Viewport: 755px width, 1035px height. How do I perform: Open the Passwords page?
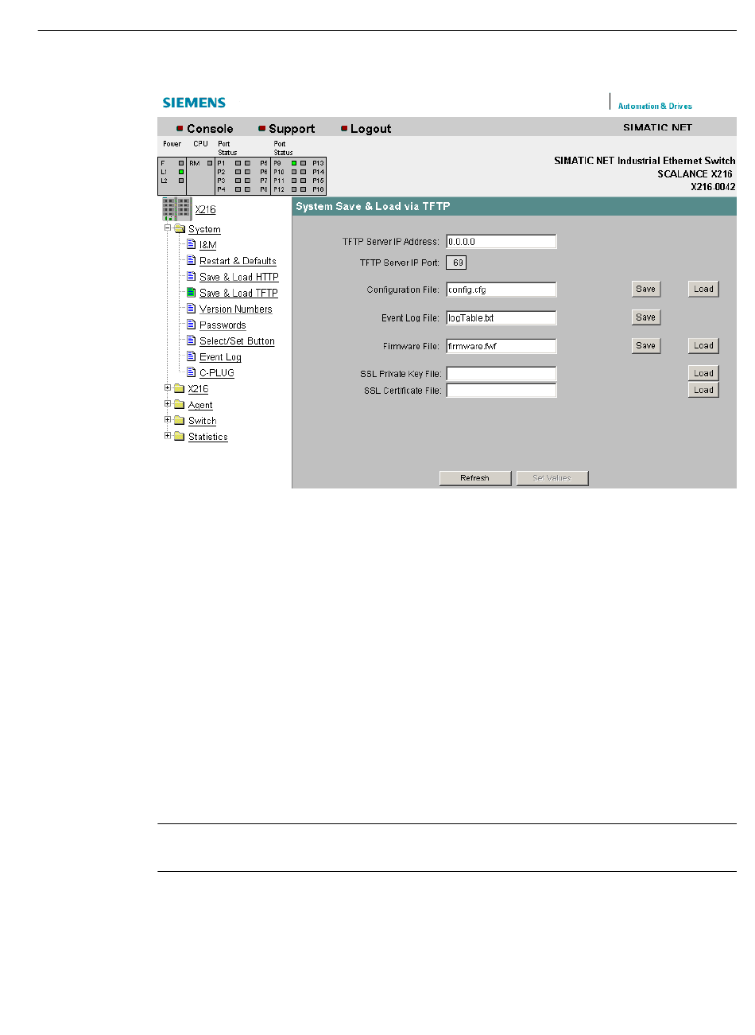[223, 325]
